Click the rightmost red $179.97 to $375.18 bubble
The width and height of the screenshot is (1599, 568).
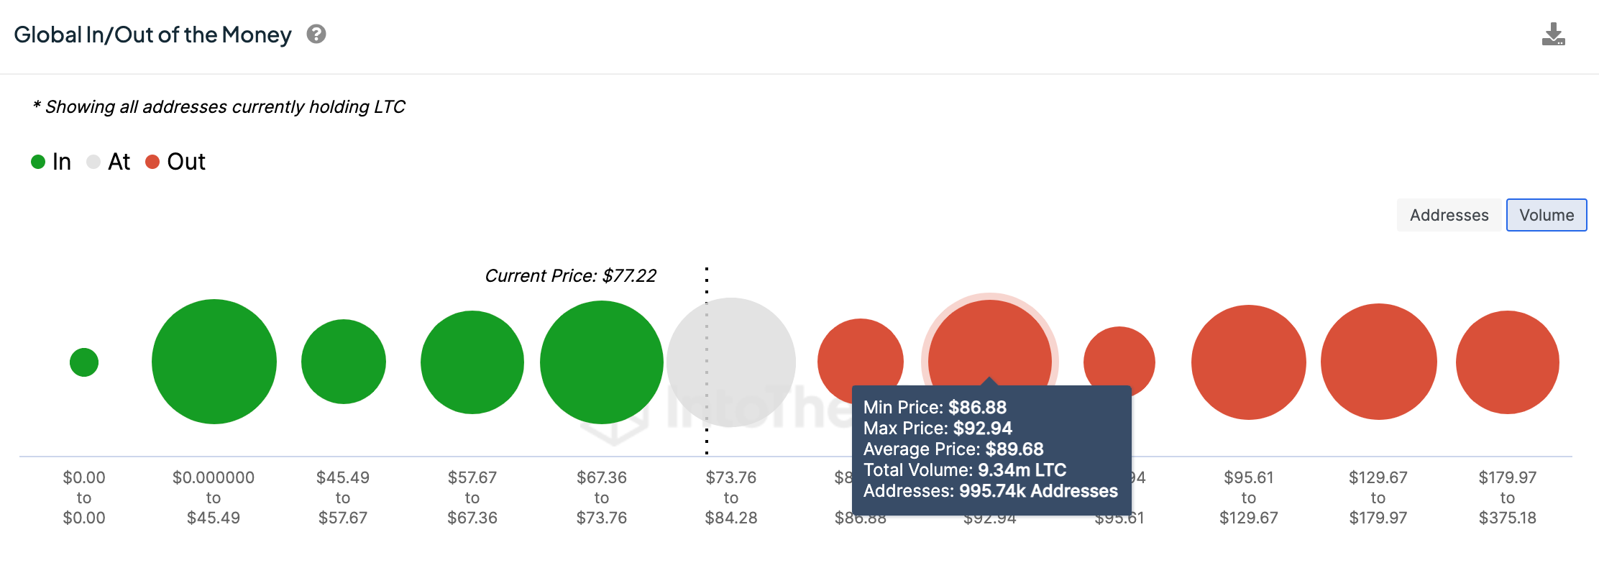pyautogui.click(x=1510, y=362)
